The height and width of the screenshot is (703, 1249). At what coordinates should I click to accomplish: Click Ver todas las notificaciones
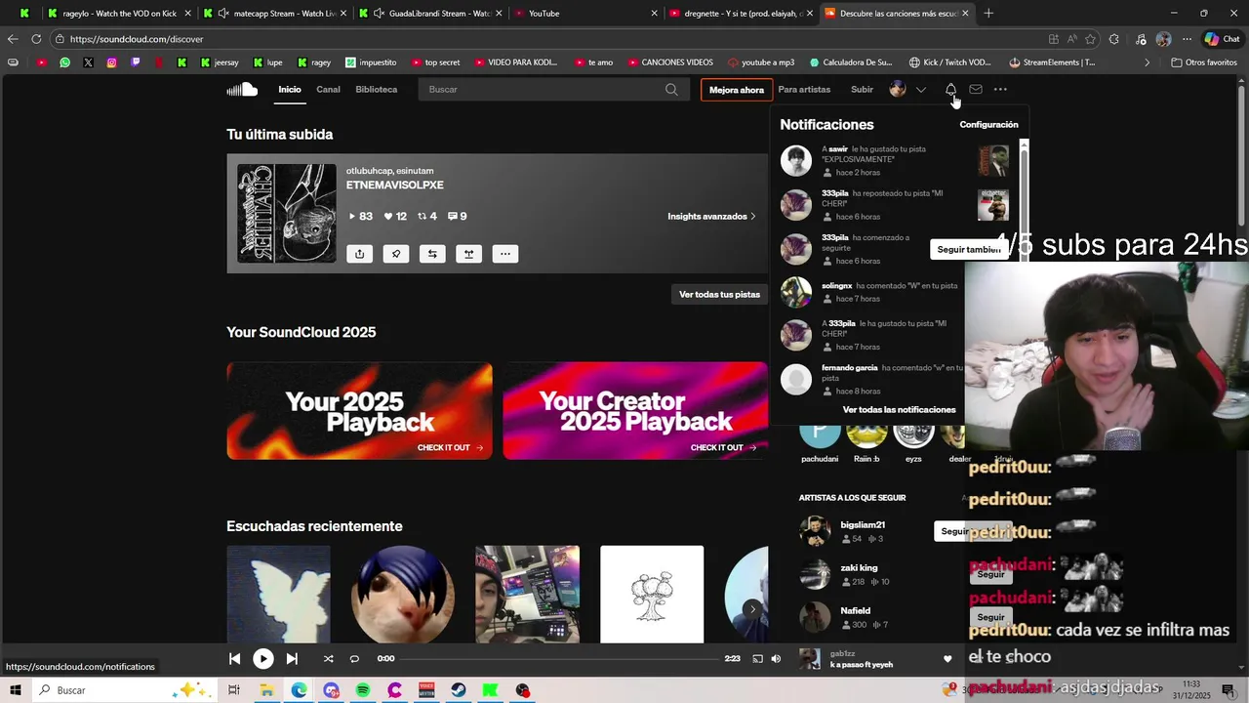[x=899, y=410]
